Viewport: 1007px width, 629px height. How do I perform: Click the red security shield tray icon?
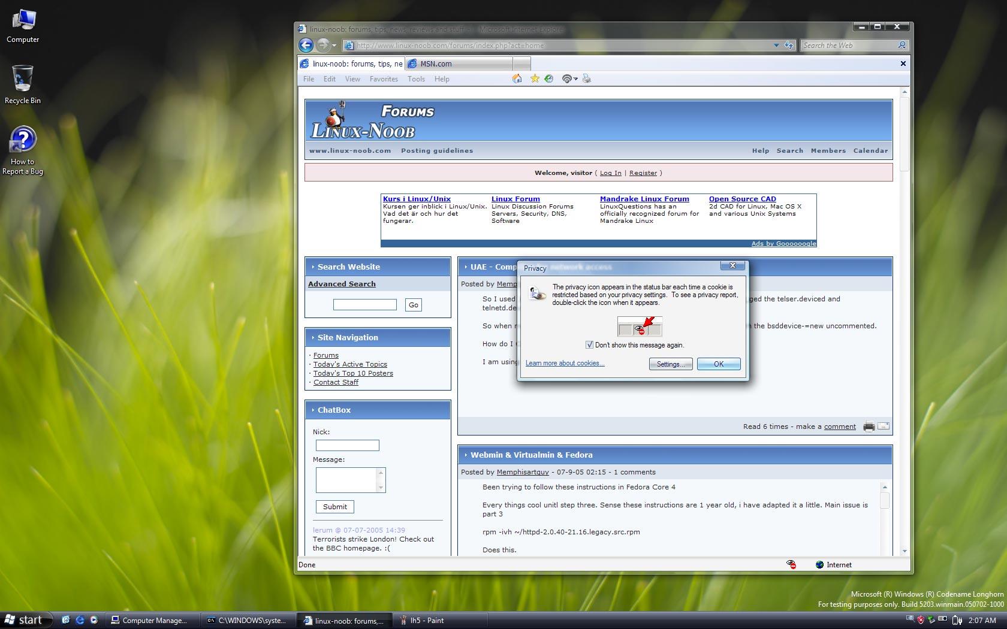pyautogui.click(x=920, y=620)
